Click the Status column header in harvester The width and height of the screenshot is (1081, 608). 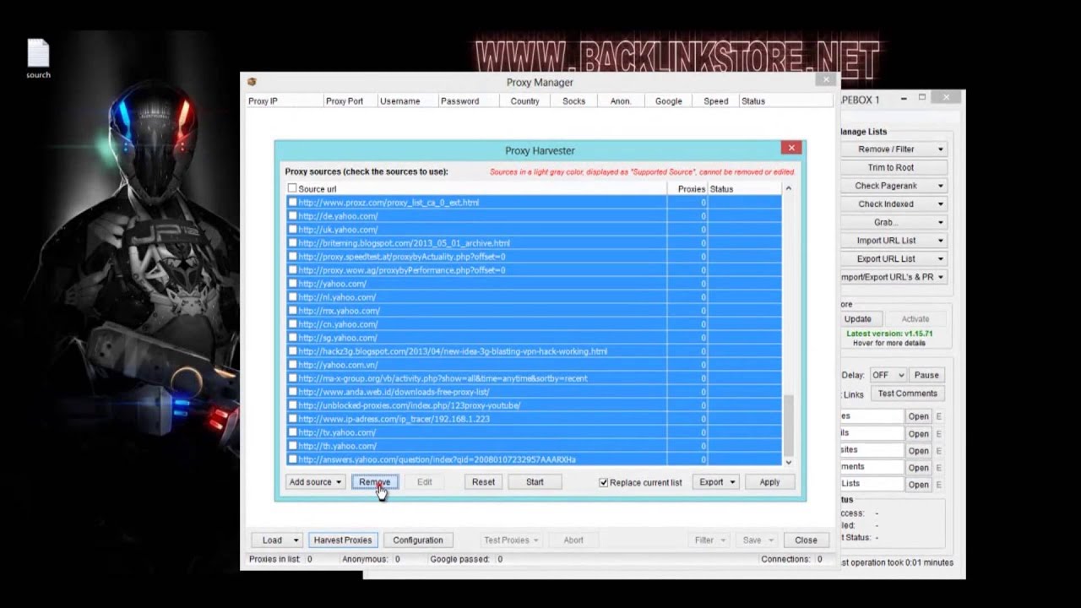[x=745, y=189]
